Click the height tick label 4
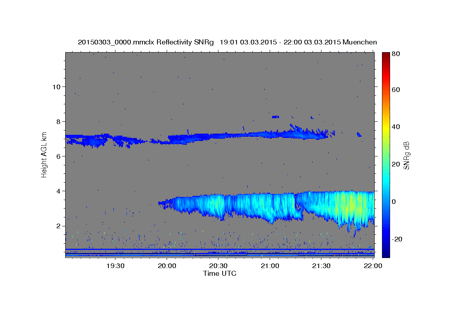The width and height of the screenshot is (463, 309). (57, 191)
